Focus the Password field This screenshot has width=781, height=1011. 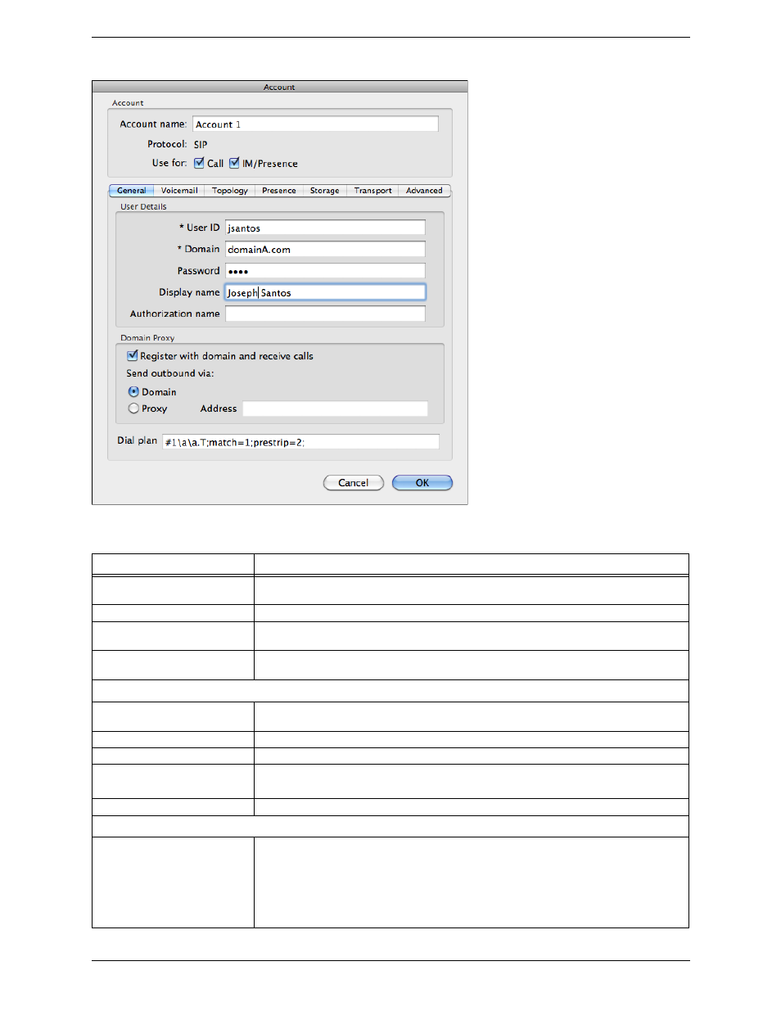coord(325,271)
